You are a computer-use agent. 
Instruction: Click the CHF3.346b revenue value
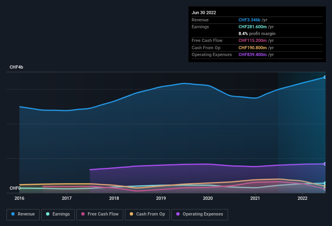[250, 20]
